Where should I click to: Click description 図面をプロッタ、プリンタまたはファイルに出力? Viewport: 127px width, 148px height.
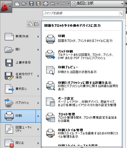coord(85,41)
